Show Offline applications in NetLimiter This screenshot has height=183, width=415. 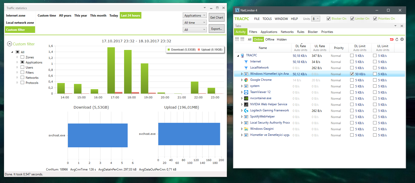pos(270,40)
